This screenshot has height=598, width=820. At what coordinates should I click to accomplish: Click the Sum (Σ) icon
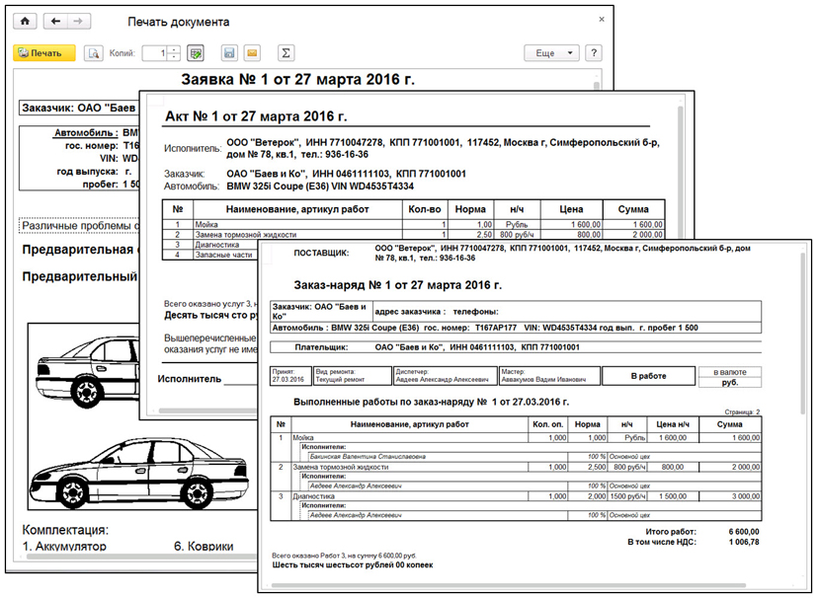(x=287, y=53)
